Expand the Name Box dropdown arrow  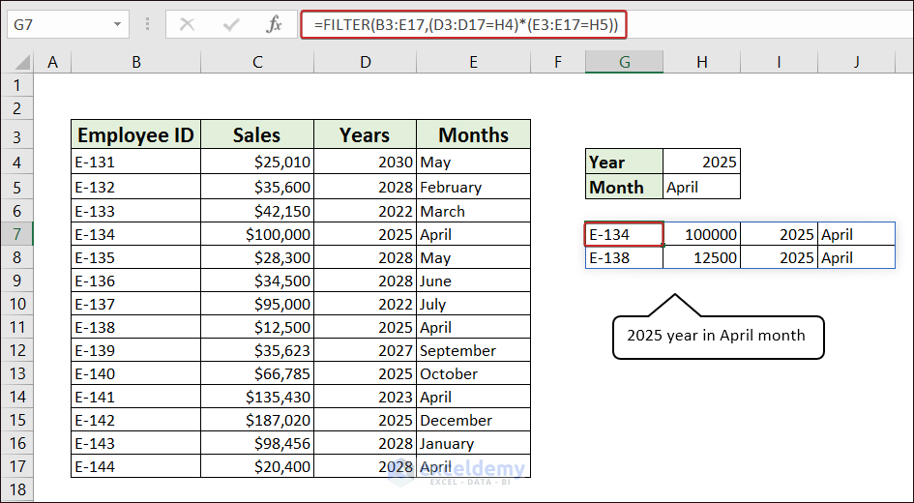point(118,24)
